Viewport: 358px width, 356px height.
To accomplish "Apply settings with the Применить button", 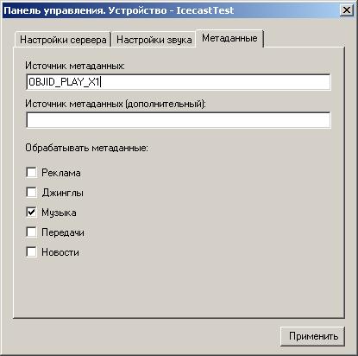I will 312,336.
